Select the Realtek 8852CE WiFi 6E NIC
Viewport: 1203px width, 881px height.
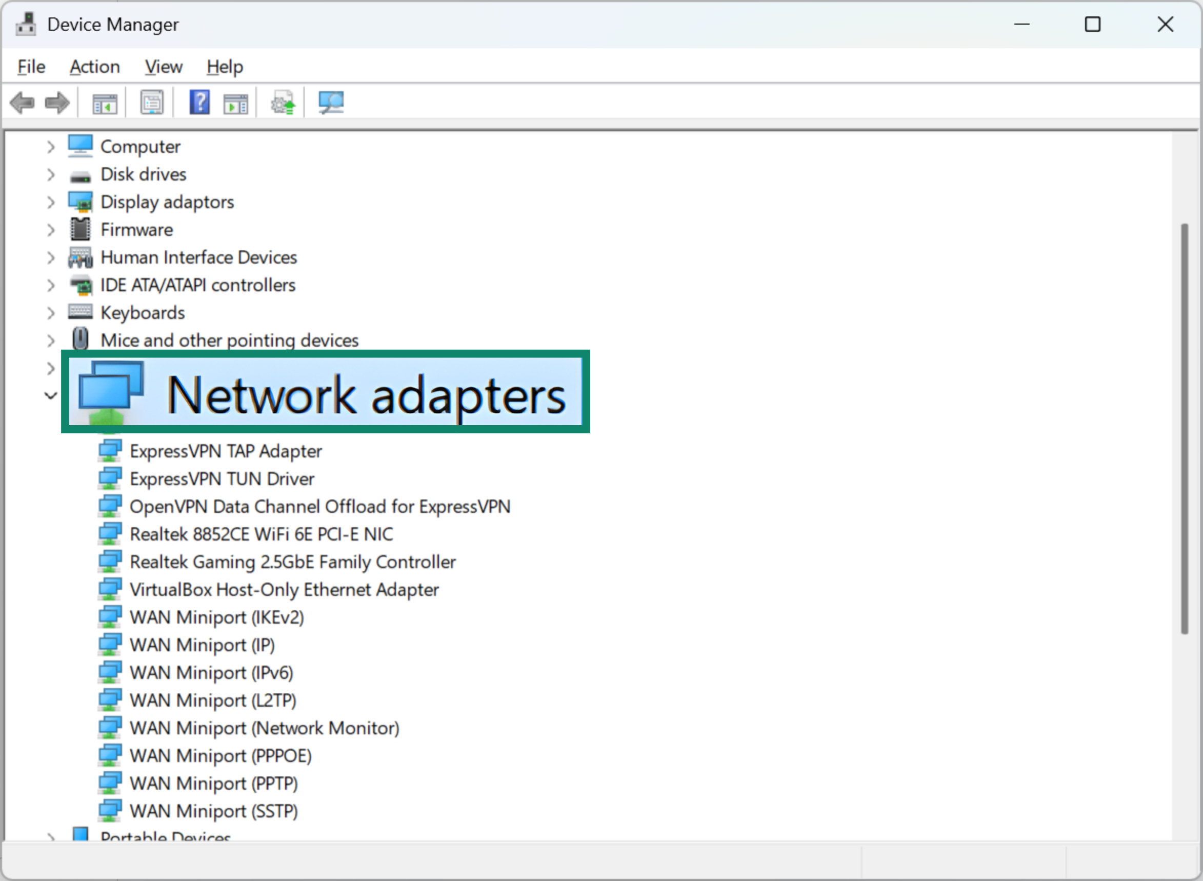[x=262, y=534]
